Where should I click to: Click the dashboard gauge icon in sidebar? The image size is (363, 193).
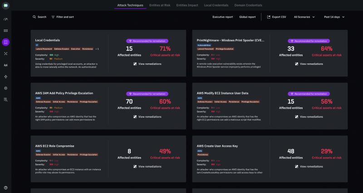pos(6,19)
